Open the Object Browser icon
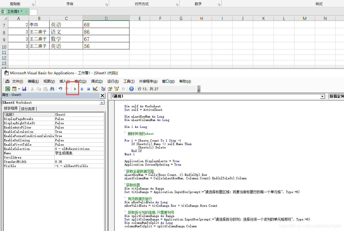 (x=117, y=89)
